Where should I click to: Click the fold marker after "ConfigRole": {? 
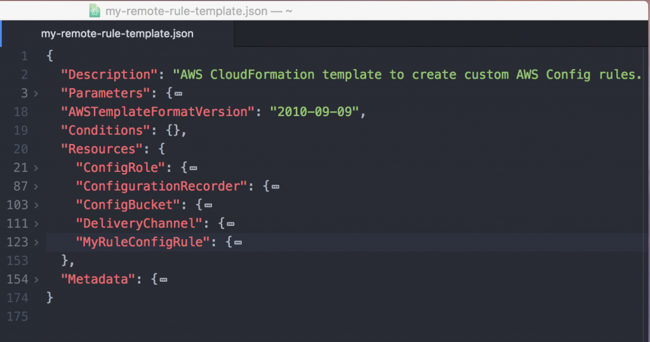point(193,168)
